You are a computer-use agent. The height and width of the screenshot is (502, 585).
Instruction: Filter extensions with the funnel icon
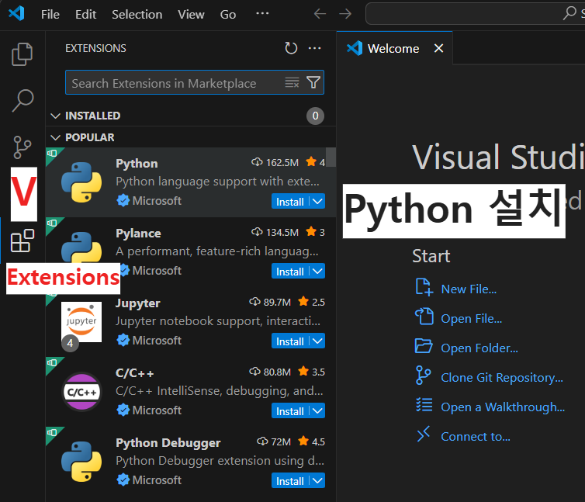[313, 82]
